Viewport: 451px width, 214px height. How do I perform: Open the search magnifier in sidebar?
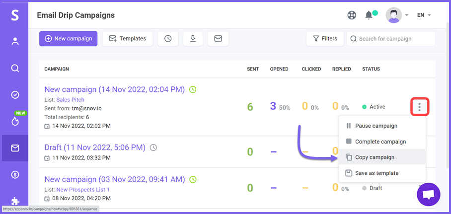15,68
